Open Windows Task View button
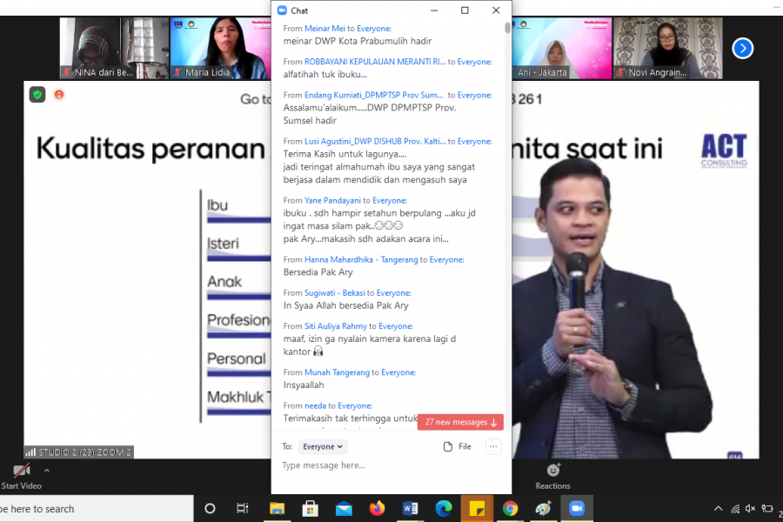This screenshot has width=783, height=522. coord(243,509)
